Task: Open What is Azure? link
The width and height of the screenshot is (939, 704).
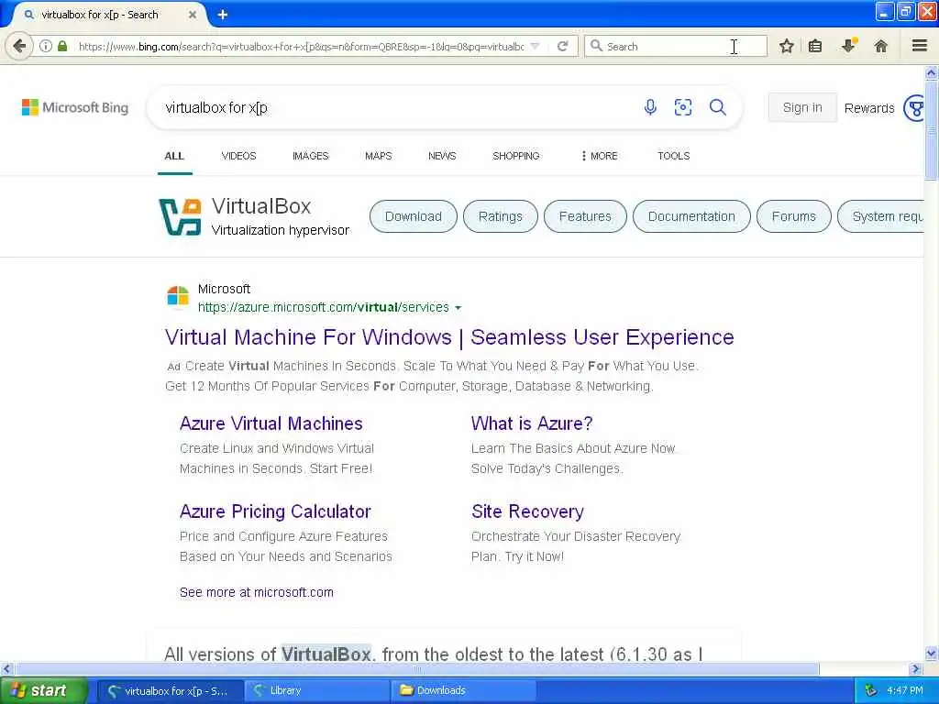Action: [x=532, y=423]
